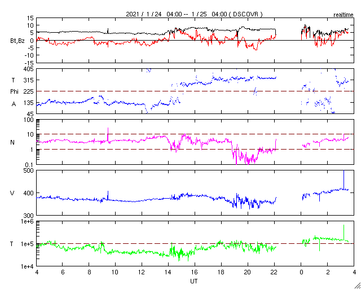Click the '135' tick on the Phi axis
Viewport: 361px width, 289px height.
(29, 103)
